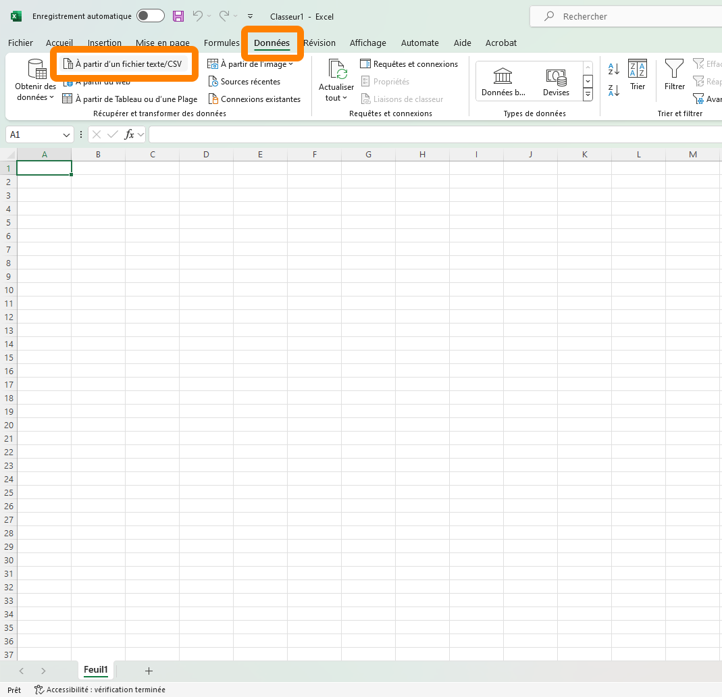This screenshot has width=722, height=697.
Task: Open the Automate tab
Action: tap(420, 43)
